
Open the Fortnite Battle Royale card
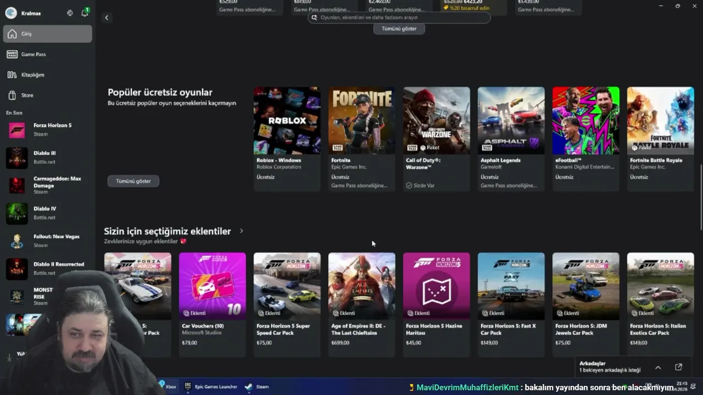tap(660, 139)
